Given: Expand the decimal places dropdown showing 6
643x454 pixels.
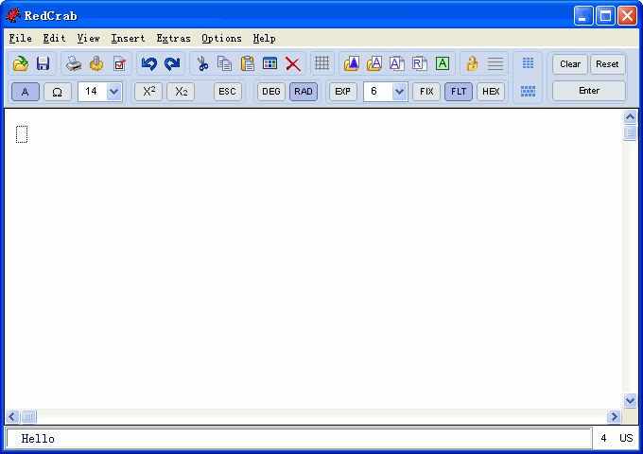Looking at the screenshot, I should coord(399,92).
